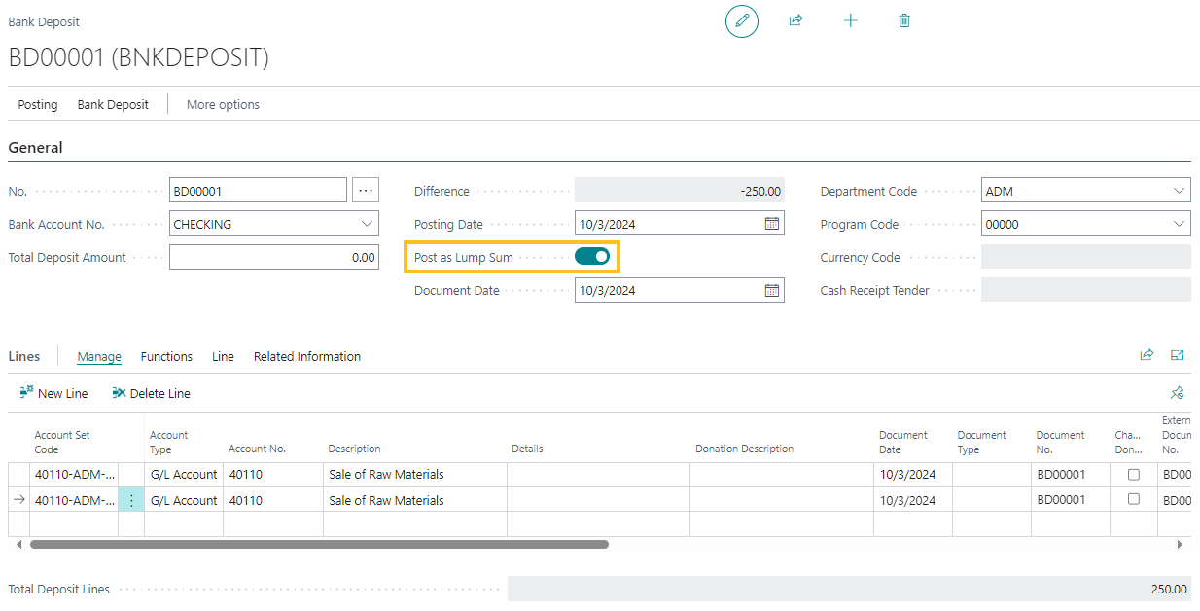
Task: Click the share icon in header
Action: [795, 20]
